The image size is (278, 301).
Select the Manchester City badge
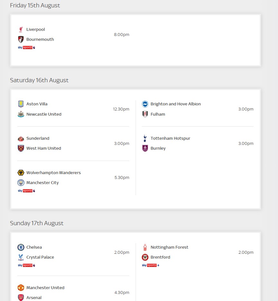pyautogui.click(x=21, y=182)
